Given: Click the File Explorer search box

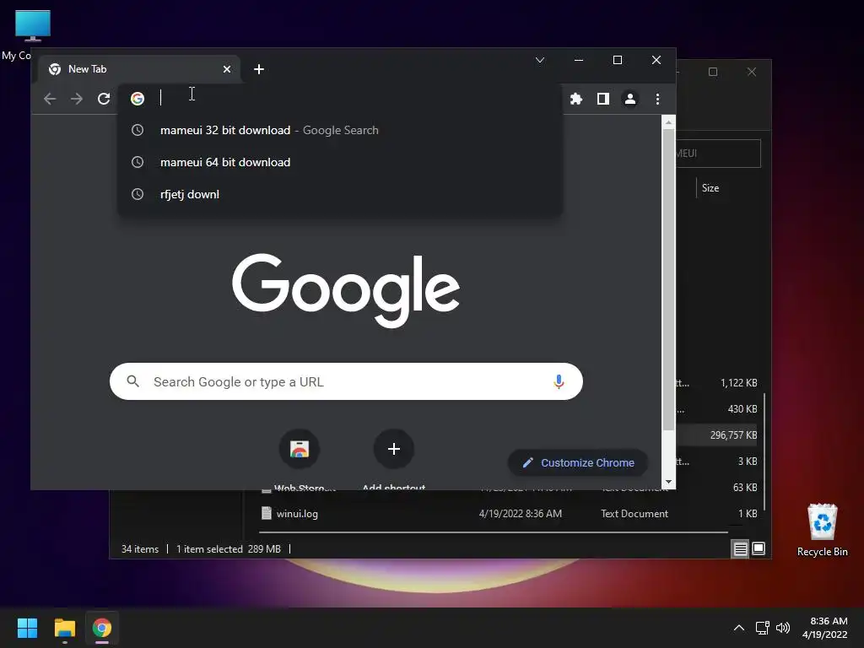Looking at the screenshot, I should 718,154.
